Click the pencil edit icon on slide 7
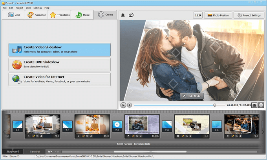This screenshot has height=160, width=267. tap(133, 136)
